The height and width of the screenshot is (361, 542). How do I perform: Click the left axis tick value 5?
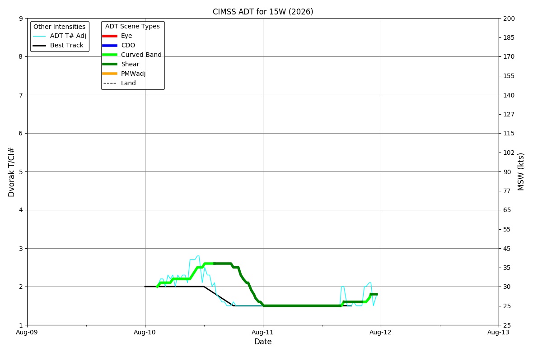(21, 172)
